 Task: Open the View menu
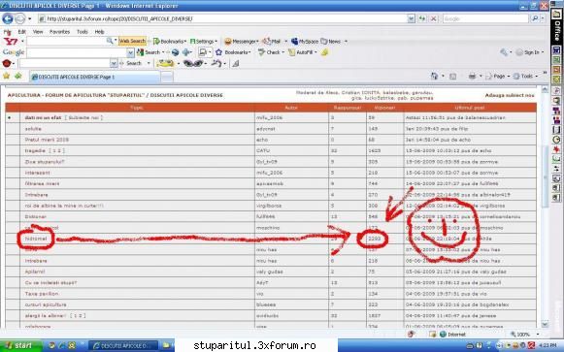click(38, 32)
